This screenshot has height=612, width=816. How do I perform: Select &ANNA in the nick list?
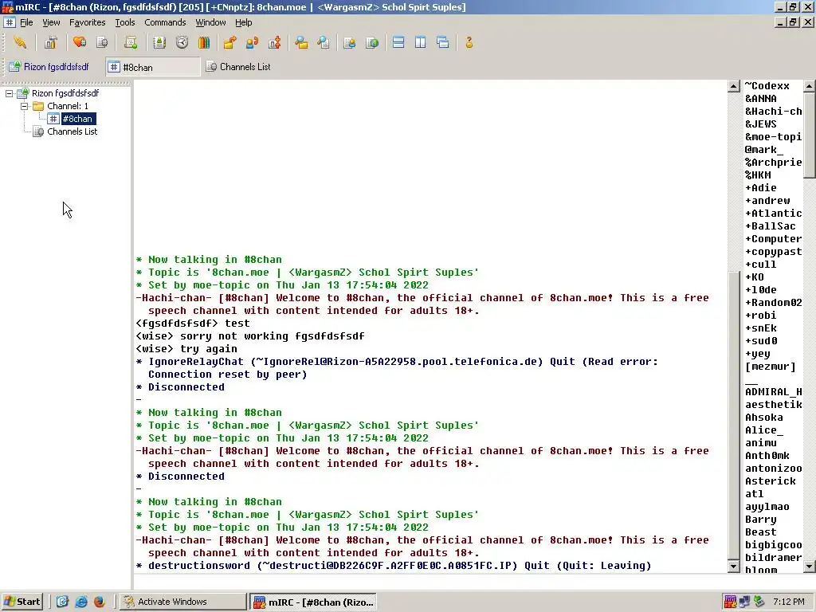[x=761, y=98]
